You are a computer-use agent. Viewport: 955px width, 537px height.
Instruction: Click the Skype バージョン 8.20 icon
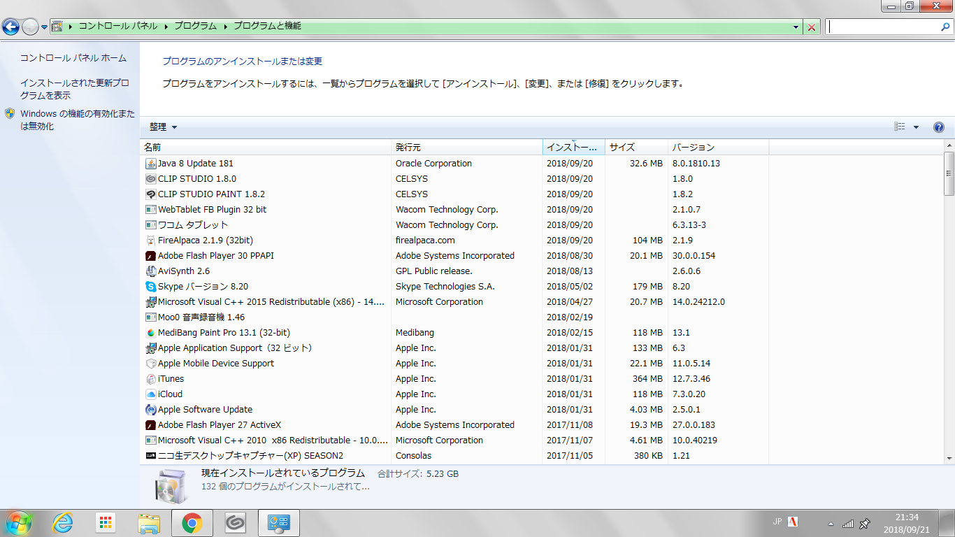150,287
